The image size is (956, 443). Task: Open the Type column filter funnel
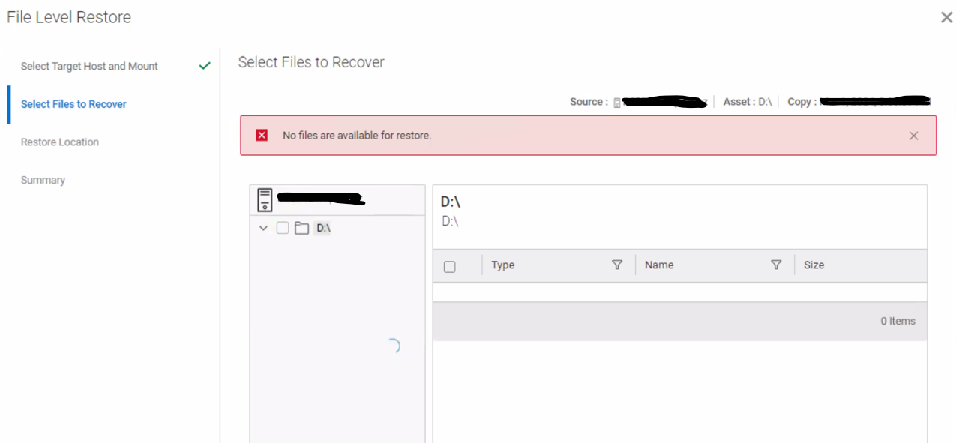click(617, 265)
